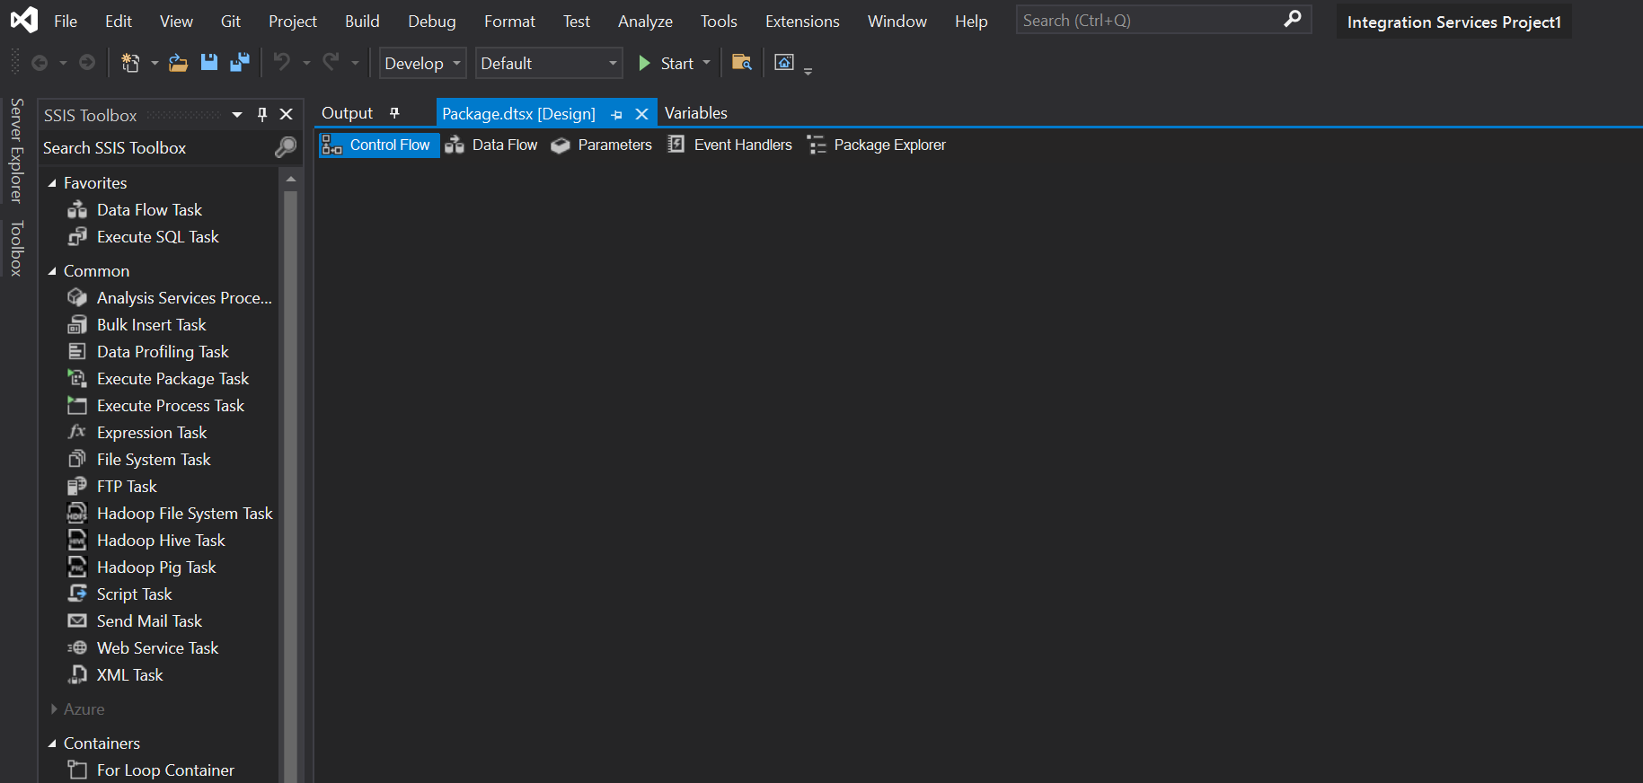Click the toolbar icon right of Find in Files
Viewport: 1643px width, 783px height.
point(784,63)
